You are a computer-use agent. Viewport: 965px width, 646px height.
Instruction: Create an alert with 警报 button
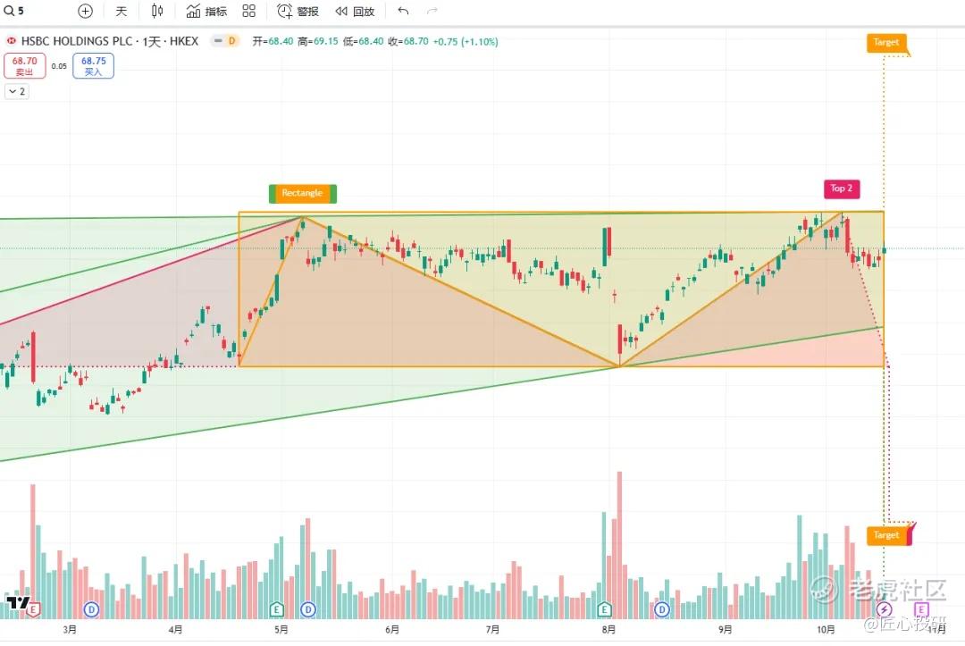(298, 11)
